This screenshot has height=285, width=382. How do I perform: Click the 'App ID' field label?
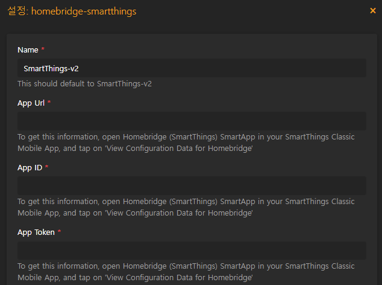(x=30, y=168)
